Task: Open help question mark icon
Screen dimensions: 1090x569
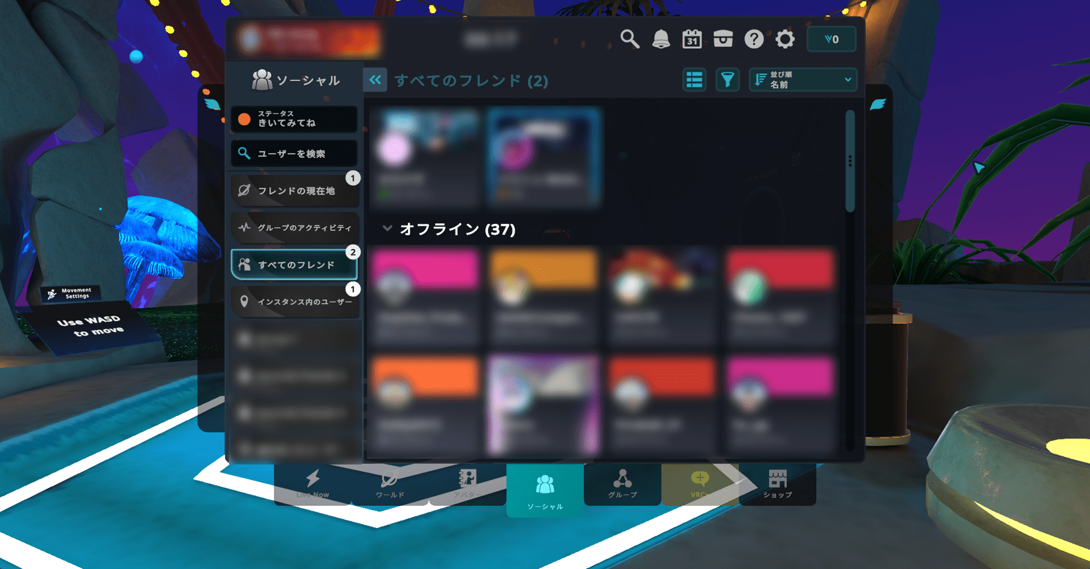Action: click(754, 39)
